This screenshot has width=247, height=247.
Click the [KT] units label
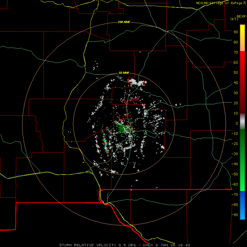[x=234, y=19]
